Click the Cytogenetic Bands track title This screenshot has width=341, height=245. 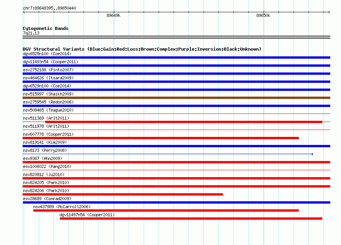[46, 28]
